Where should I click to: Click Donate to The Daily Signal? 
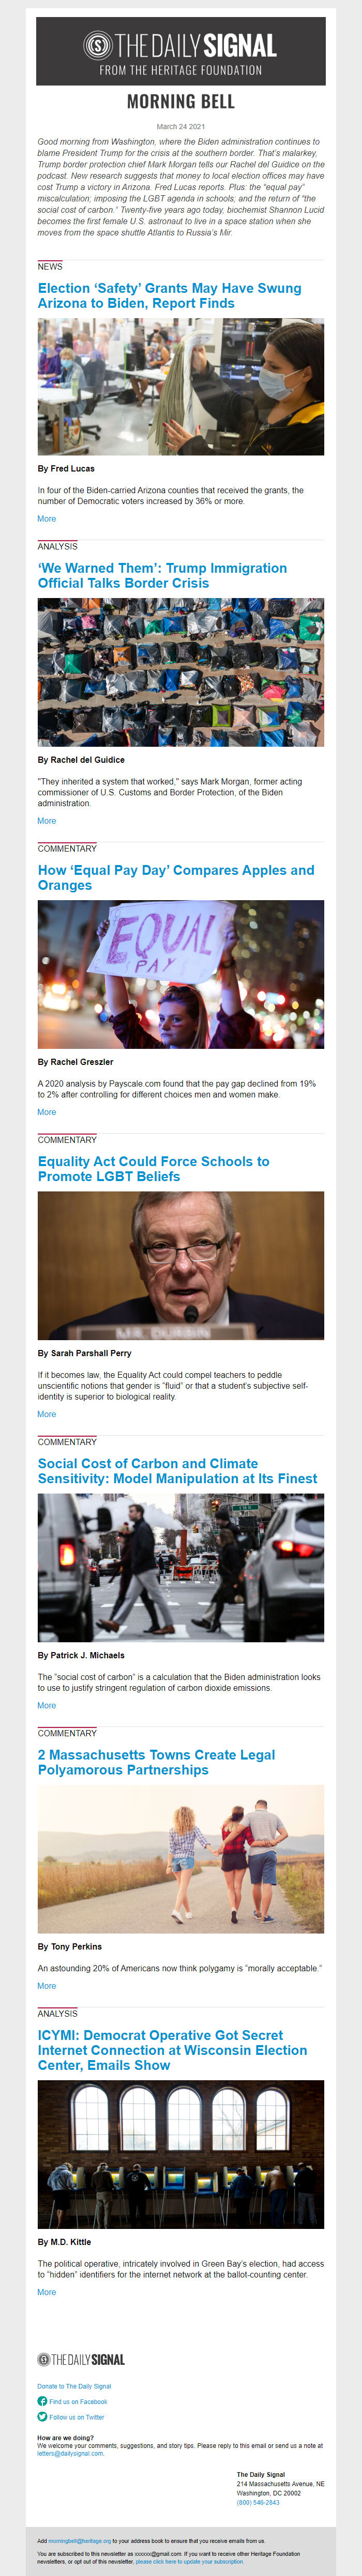pos(74,2386)
